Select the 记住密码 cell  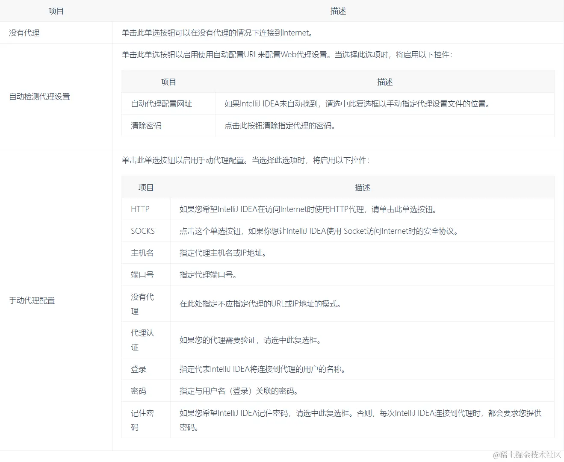pyautogui.click(x=142, y=420)
